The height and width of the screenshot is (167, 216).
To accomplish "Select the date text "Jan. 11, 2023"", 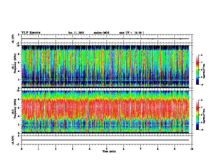I will (x=76, y=33).
